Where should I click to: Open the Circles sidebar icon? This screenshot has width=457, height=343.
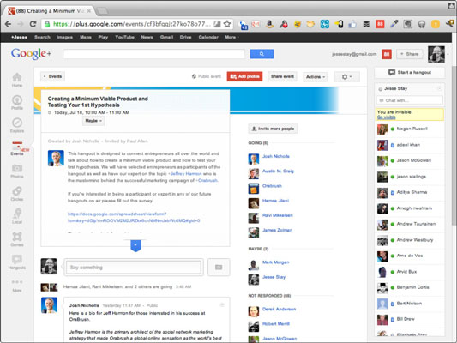(17, 191)
